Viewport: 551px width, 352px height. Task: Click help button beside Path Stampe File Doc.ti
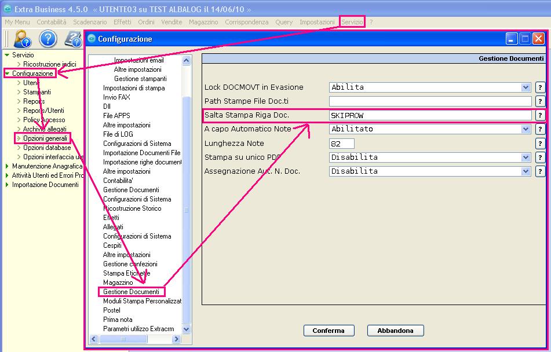tap(540, 101)
